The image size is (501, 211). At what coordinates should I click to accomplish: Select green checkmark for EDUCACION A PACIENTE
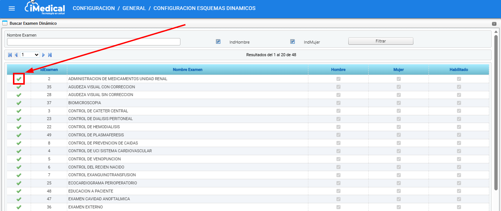pyautogui.click(x=19, y=191)
